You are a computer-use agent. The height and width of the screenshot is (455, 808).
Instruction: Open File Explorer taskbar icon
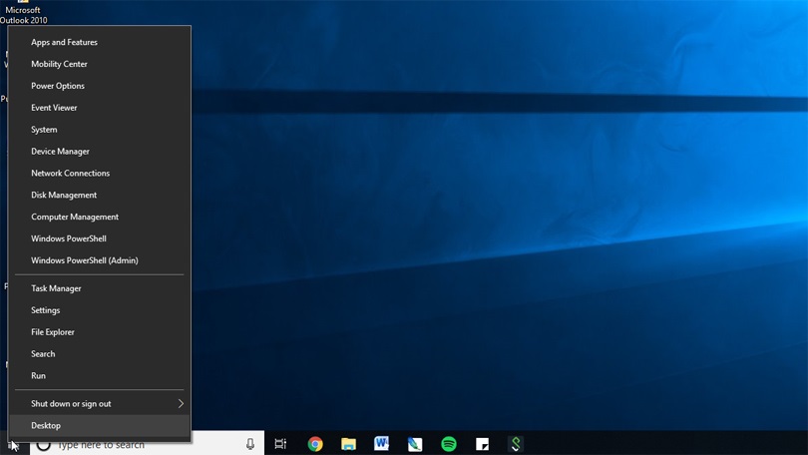point(348,444)
